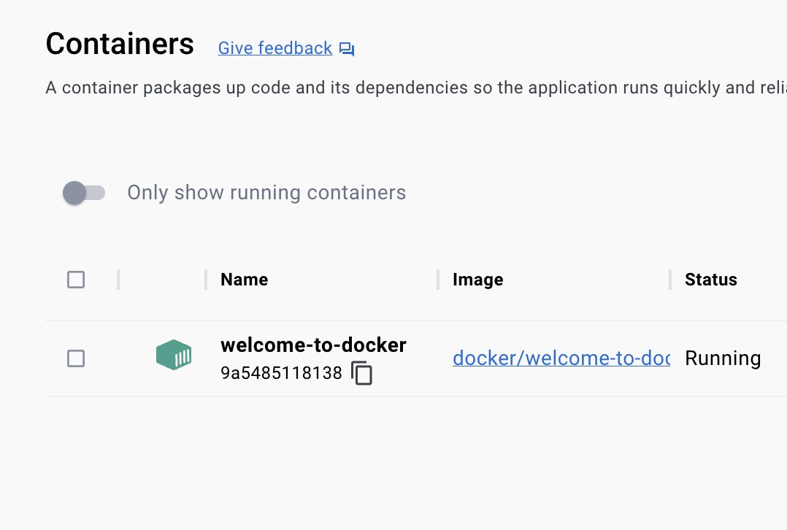Copy container ID 9a5485118138 using copy icon
The image size is (787, 530).
point(362,374)
